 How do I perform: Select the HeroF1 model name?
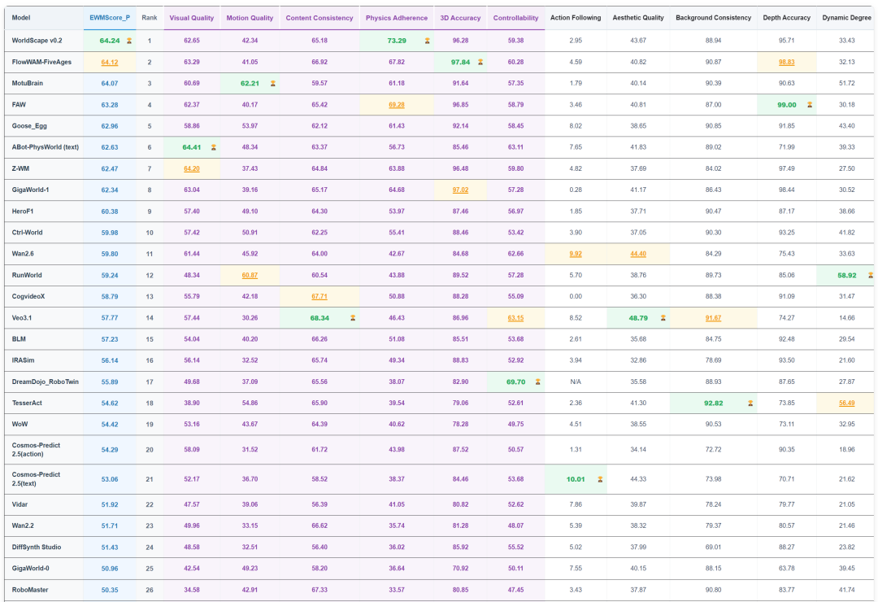[x=23, y=212]
